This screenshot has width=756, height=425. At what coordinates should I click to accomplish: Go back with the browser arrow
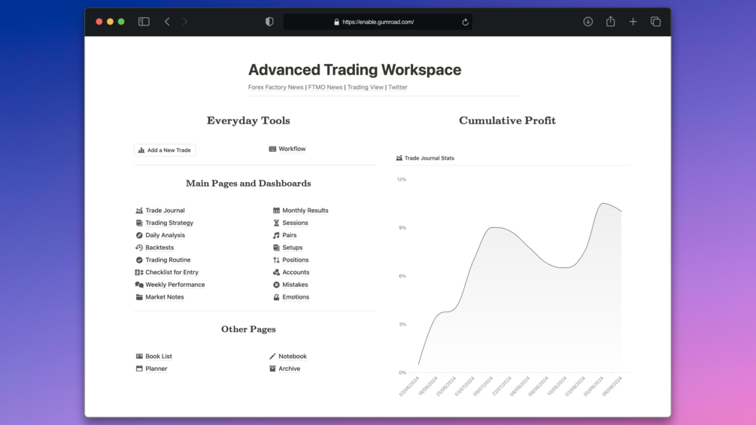(167, 22)
